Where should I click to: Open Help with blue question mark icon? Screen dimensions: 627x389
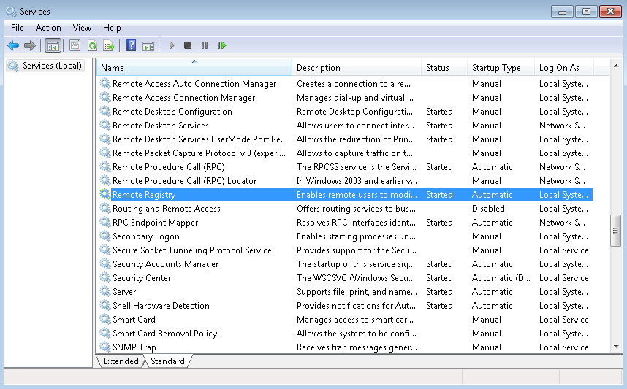131,45
